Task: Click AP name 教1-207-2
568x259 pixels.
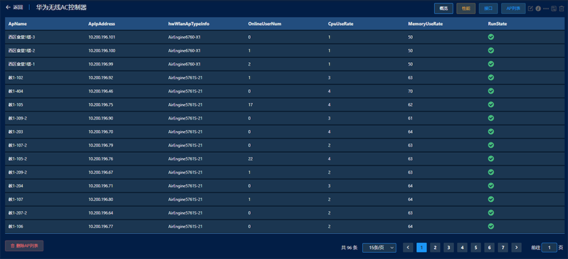Action: pyautogui.click(x=18, y=213)
